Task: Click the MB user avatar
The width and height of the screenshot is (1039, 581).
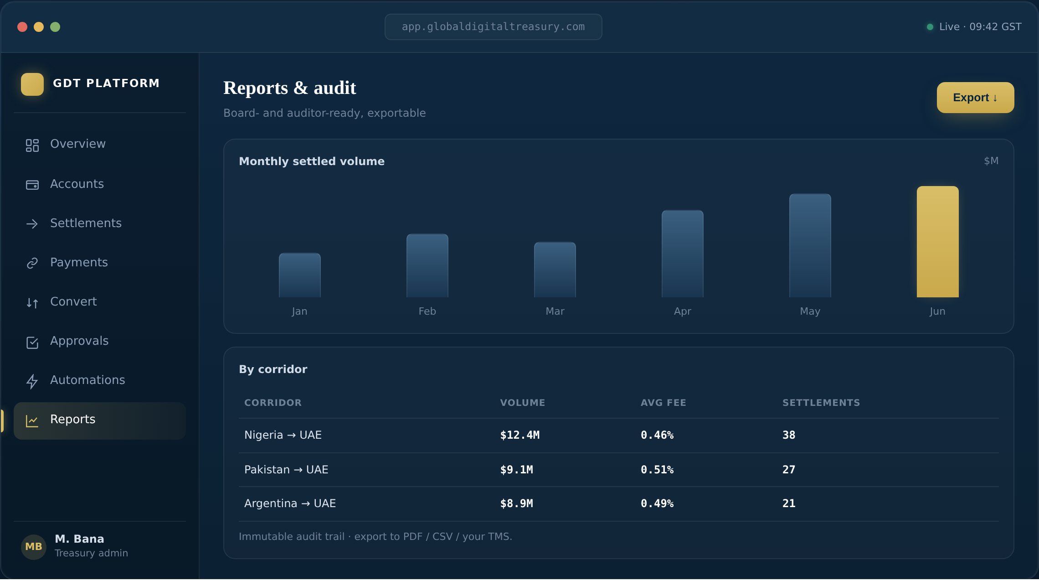Action: click(34, 547)
